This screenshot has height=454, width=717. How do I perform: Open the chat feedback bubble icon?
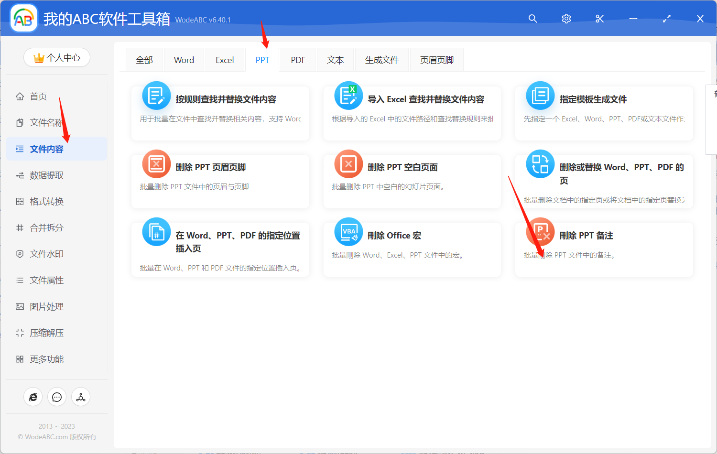click(x=57, y=397)
